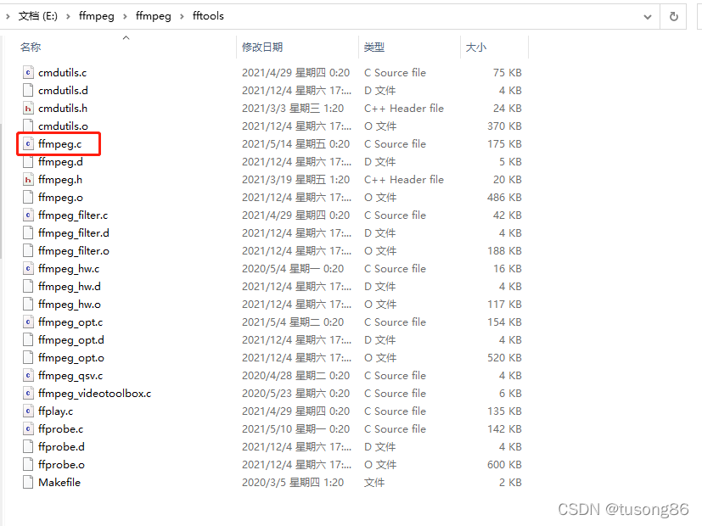Select the file name cmdutils.h

63,109
